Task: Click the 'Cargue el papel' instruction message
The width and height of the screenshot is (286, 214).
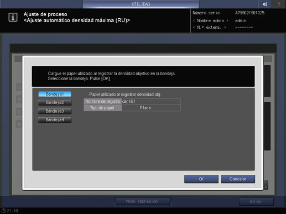Action: click(111, 76)
